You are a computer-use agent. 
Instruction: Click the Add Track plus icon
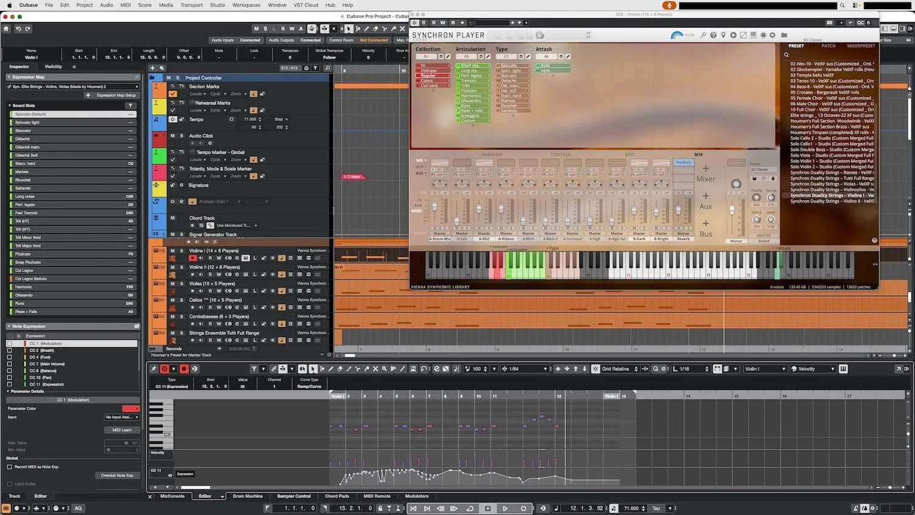coord(152,68)
